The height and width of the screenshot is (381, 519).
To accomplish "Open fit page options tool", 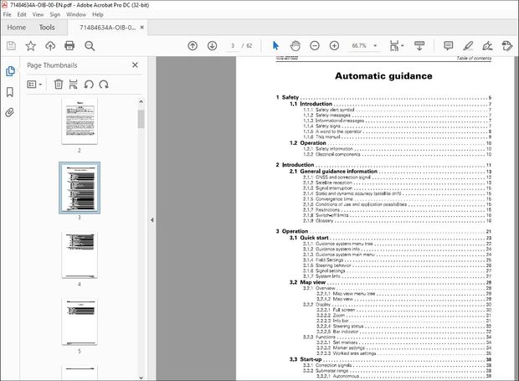I will click(x=396, y=46).
